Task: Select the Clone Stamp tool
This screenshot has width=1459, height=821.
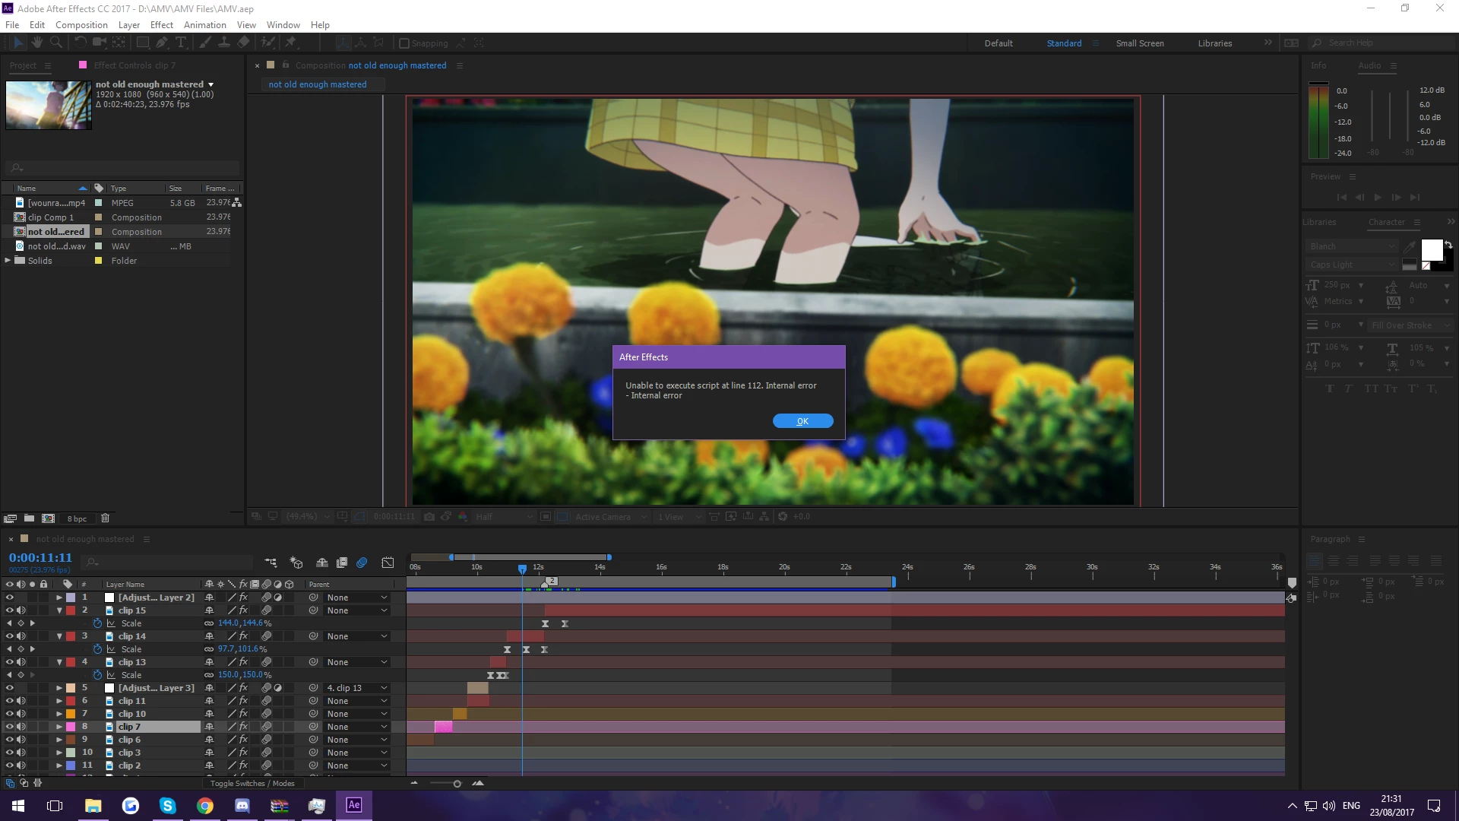Action: pyautogui.click(x=223, y=43)
